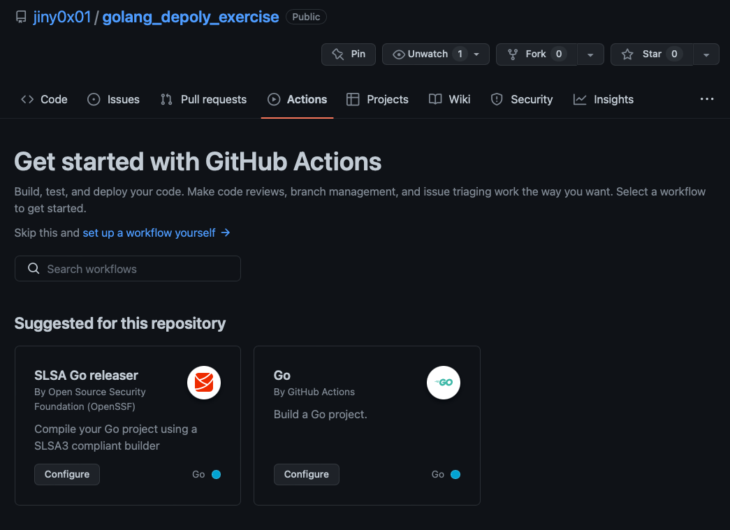Click the pull request branch icon
Viewport: 730px width, 530px height.
166,99
